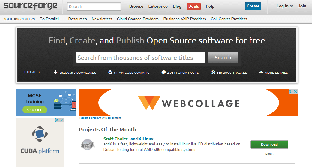Screen dimensions: 312x167
Task: Open the Help menu
Action: tap(210, 6)
